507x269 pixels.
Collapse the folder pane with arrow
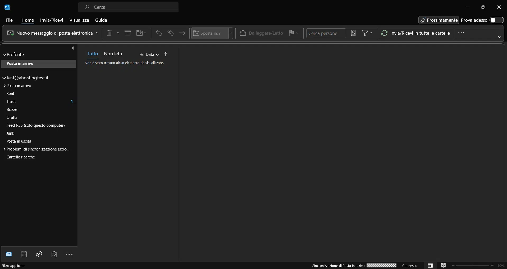[73, 48]
